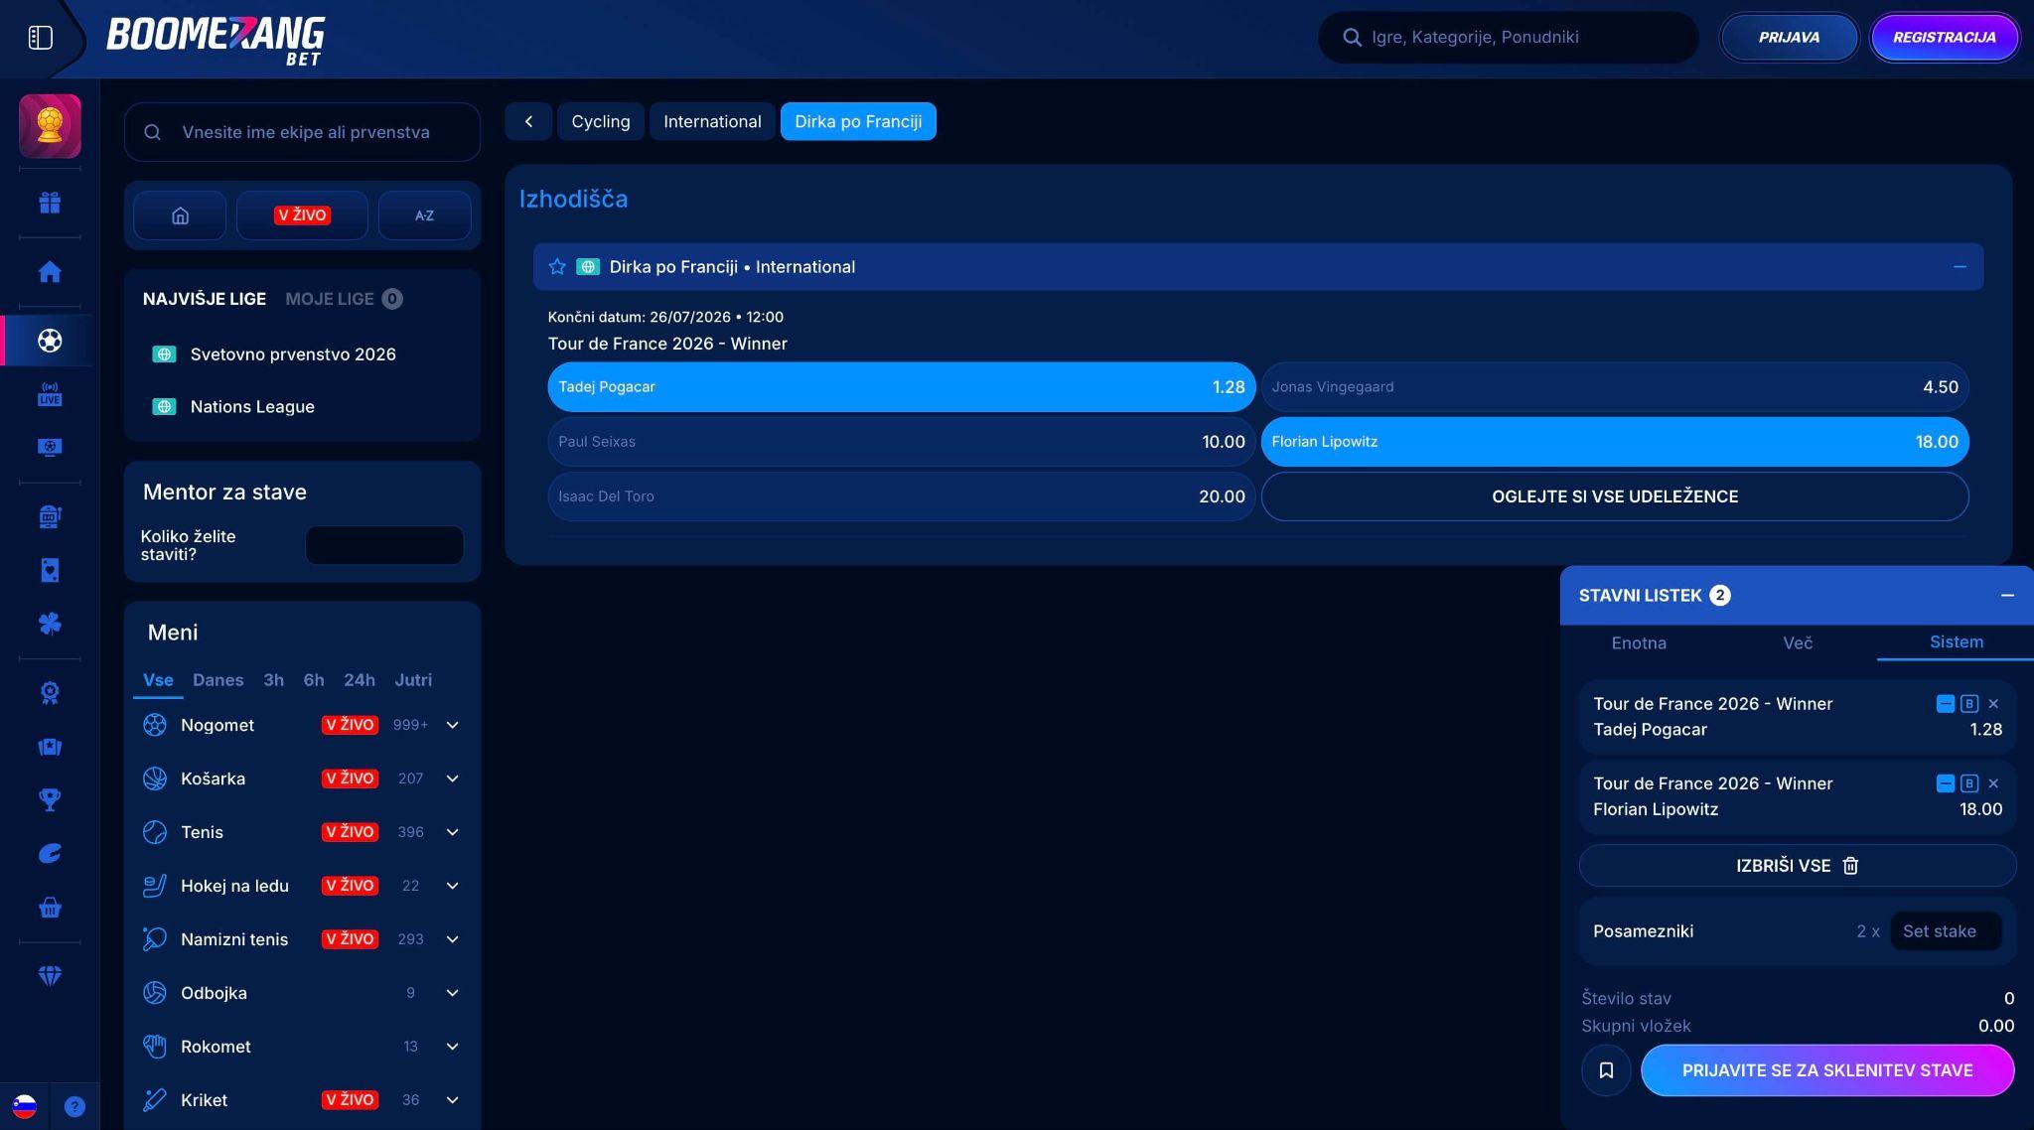The height and width of the screenshot is (1130, 2034).
Task: Open A-Z sports list button
Action: pos(424,215)
